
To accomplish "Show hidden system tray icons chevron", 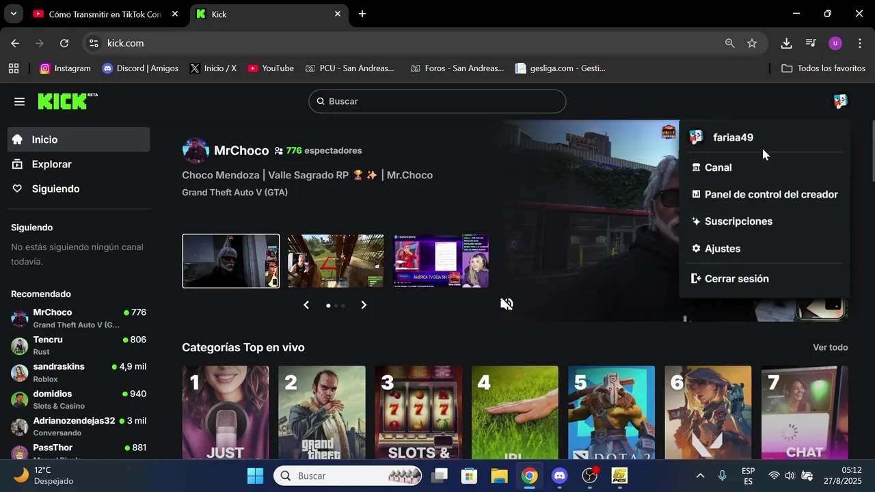I will coord(700,476).
